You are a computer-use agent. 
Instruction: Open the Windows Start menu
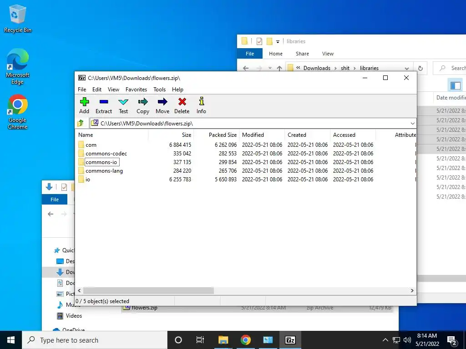tap(11, 340)
